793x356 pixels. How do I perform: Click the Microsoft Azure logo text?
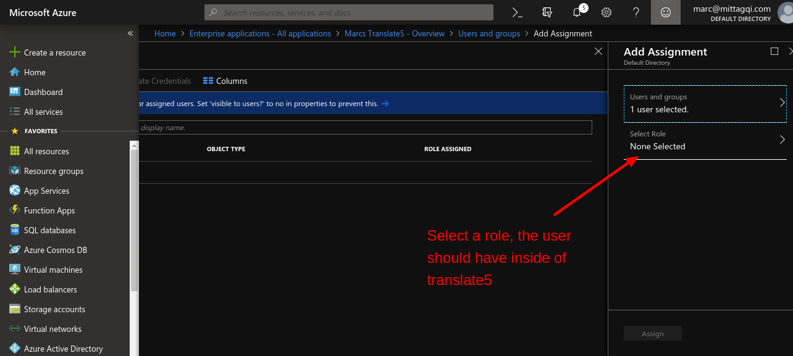tap(43, 12)
